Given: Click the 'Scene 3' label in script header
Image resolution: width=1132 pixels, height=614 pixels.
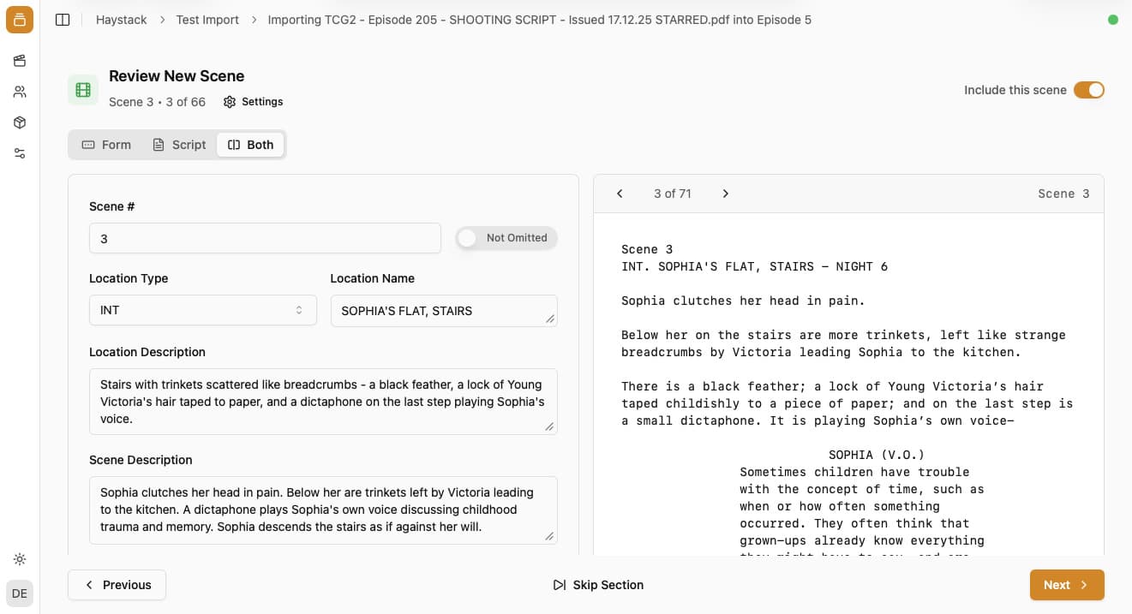Looking at the screenshot, I should tap(1063, 194).
